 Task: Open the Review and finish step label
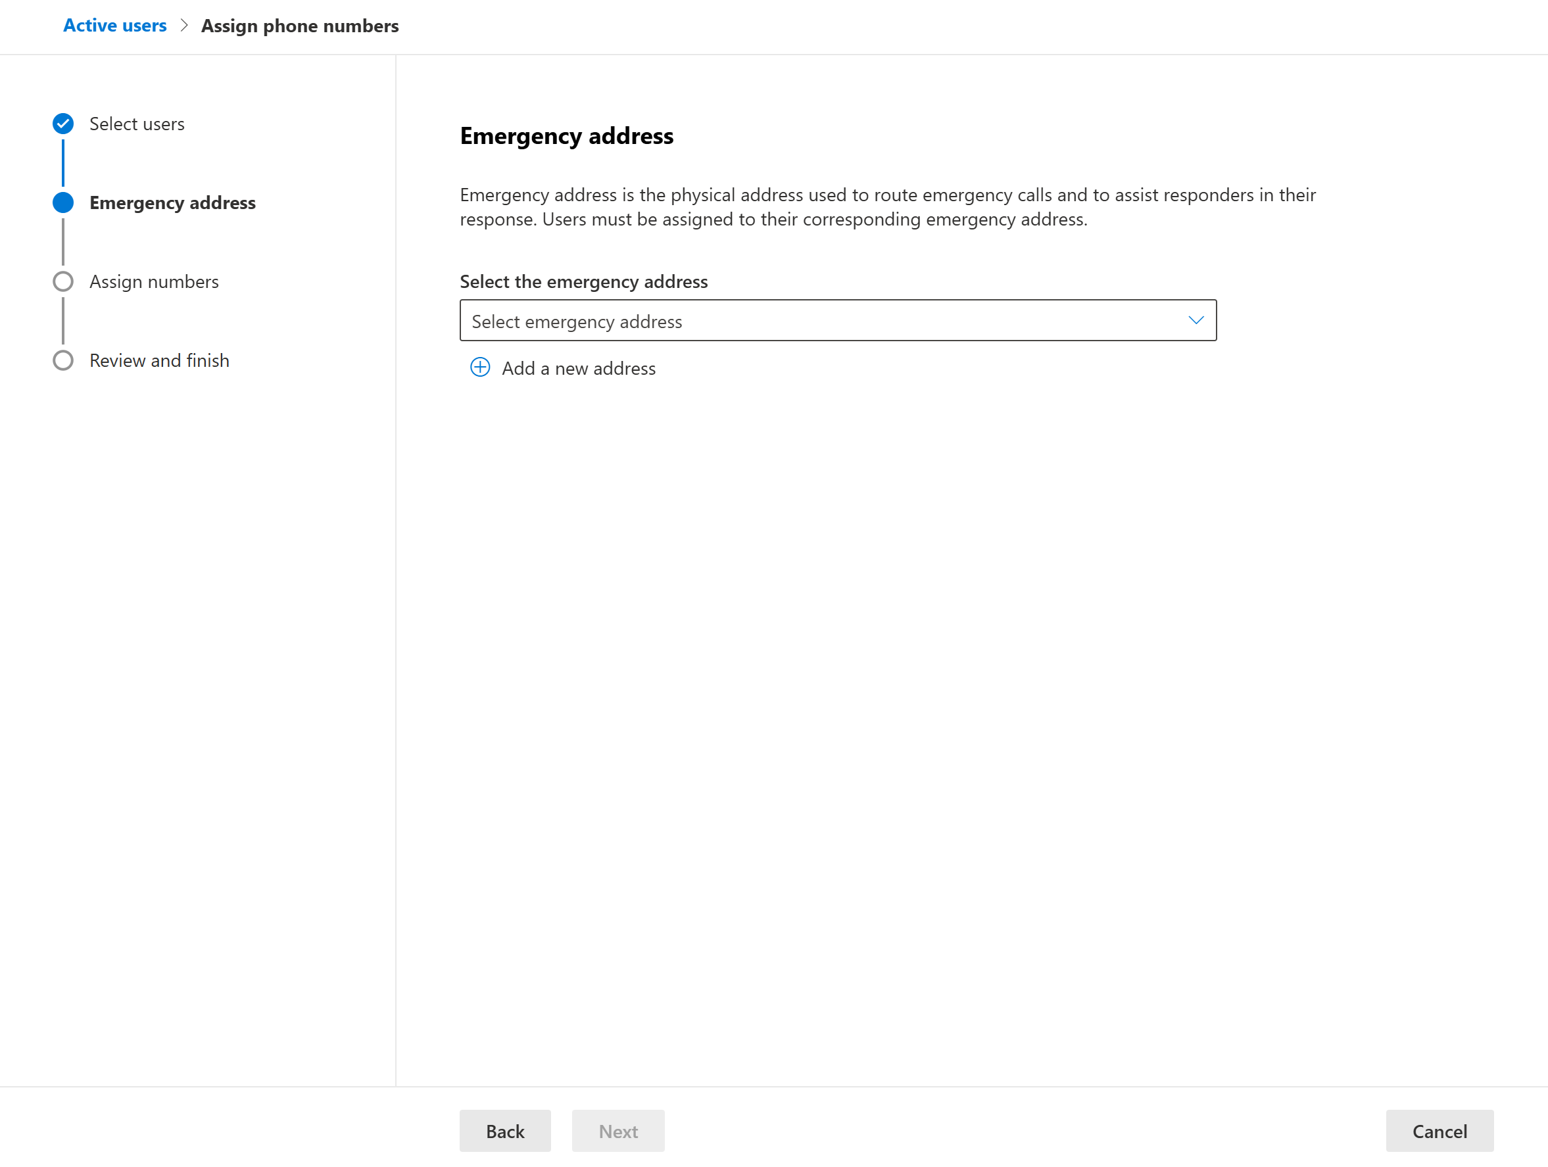(x=160, y=361)
